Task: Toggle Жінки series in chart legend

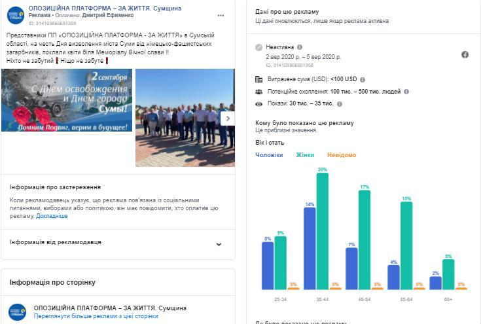Action: pos(305,155)
